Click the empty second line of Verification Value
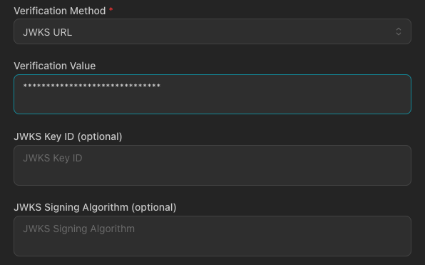The height and width of the screenshot is (265, 425). pyautogui.click(x=212, y=102)
